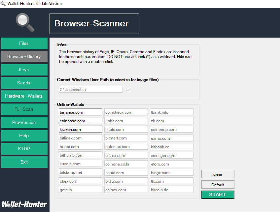Image resolution: width=280 pixels, height=212 pixels.
Task: Click the C:\Users\sobia path field
Action: pos(91,89)
